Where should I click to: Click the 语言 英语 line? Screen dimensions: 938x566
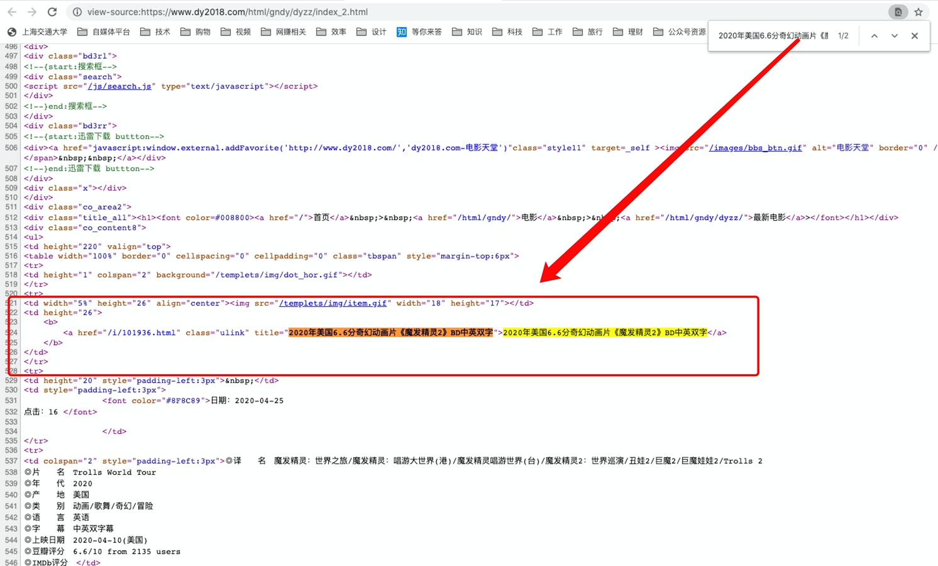57,518
